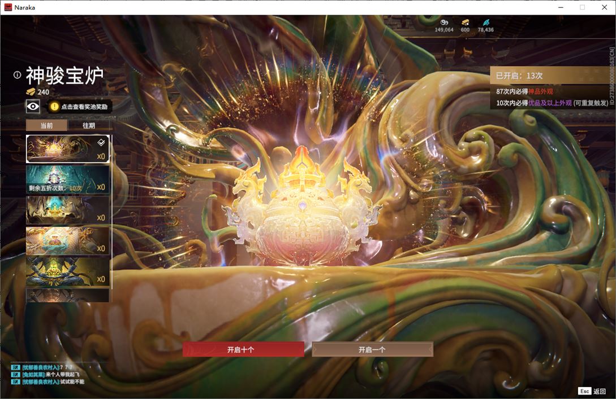Click the silver coin currency icon 149,064
The height and width of the screenshot is (399, 616).
[x=444, y=23]
